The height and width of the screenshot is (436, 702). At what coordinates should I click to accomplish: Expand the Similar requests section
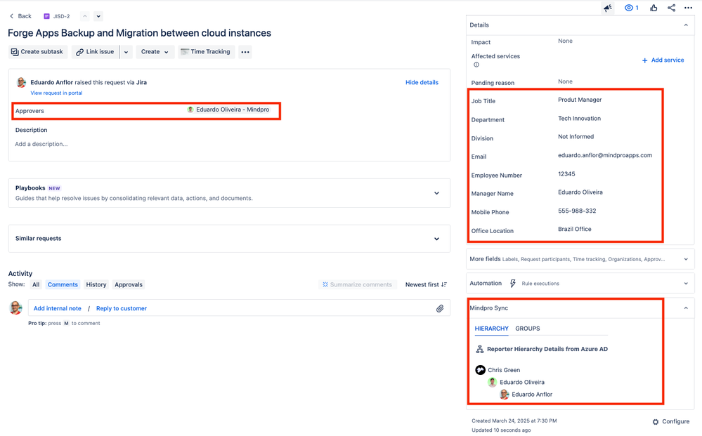pyautogui.click(x=436, y=239)
